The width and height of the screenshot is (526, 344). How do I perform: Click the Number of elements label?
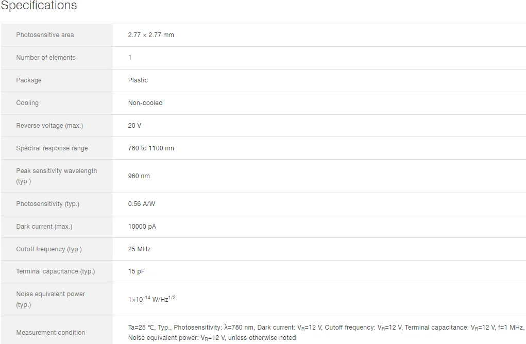click(x=46, y=58)
